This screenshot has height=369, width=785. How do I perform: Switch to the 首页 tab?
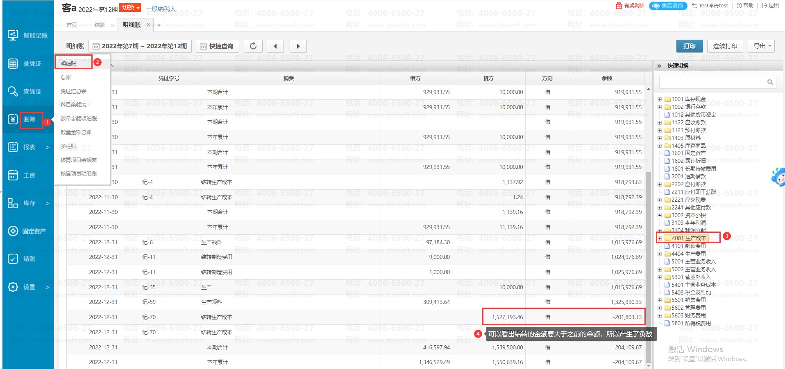(x=72, y=25)
